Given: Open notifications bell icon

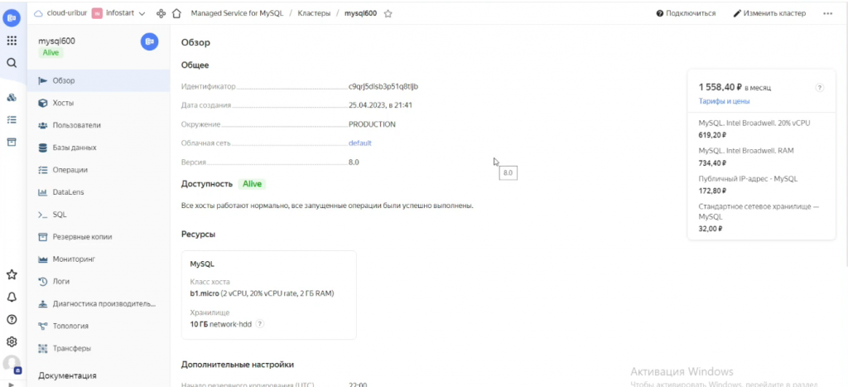Looking at the screenshot, I should coord(12,298).
